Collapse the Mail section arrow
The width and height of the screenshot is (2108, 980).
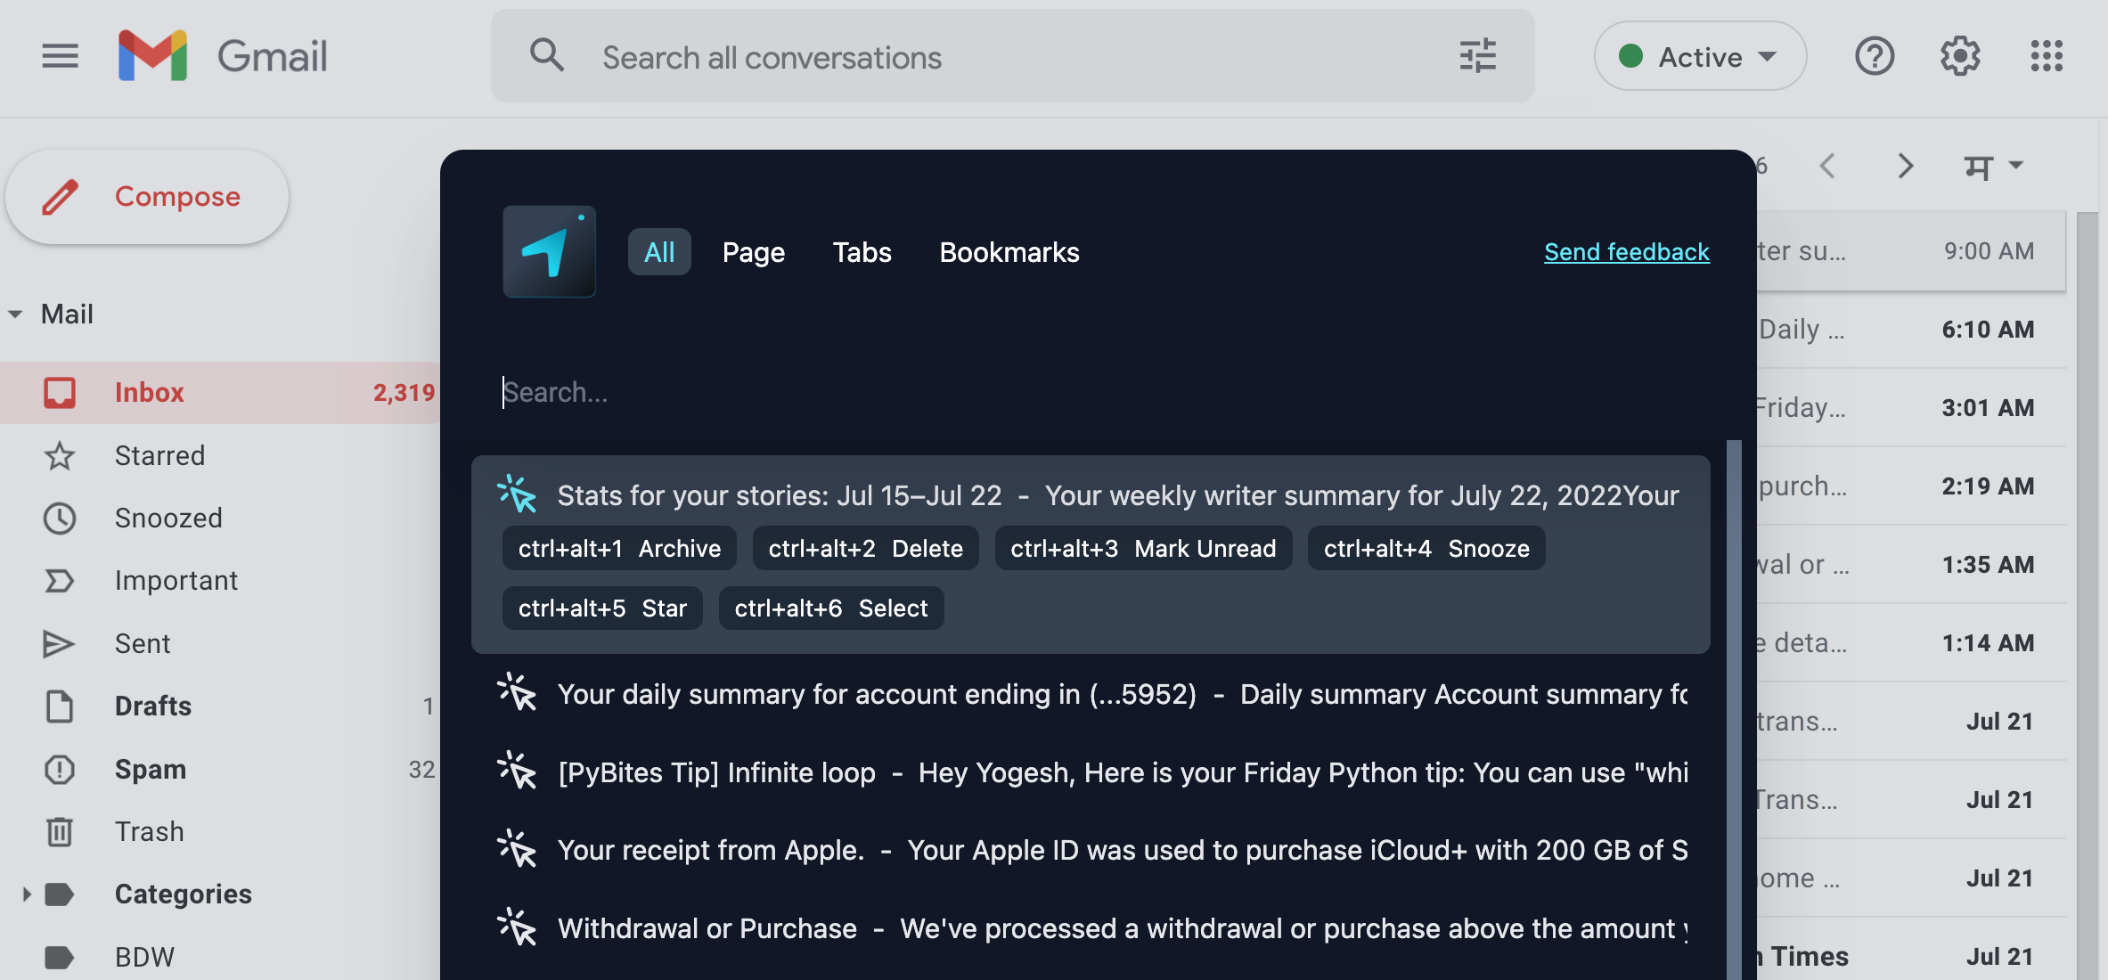pyautogui.click(x=16, y=314)
